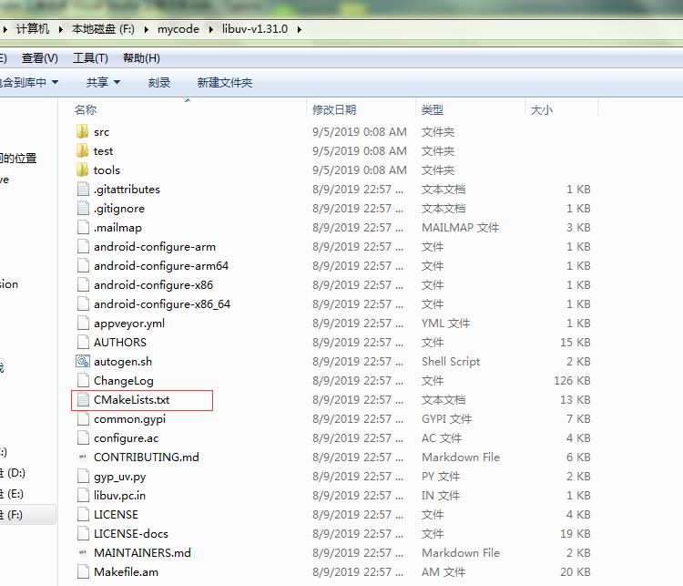Open dropdown after libuv-v1.31.0 in address bar
Viewport: 683px width, 586px height.
[x=299, y=29]
